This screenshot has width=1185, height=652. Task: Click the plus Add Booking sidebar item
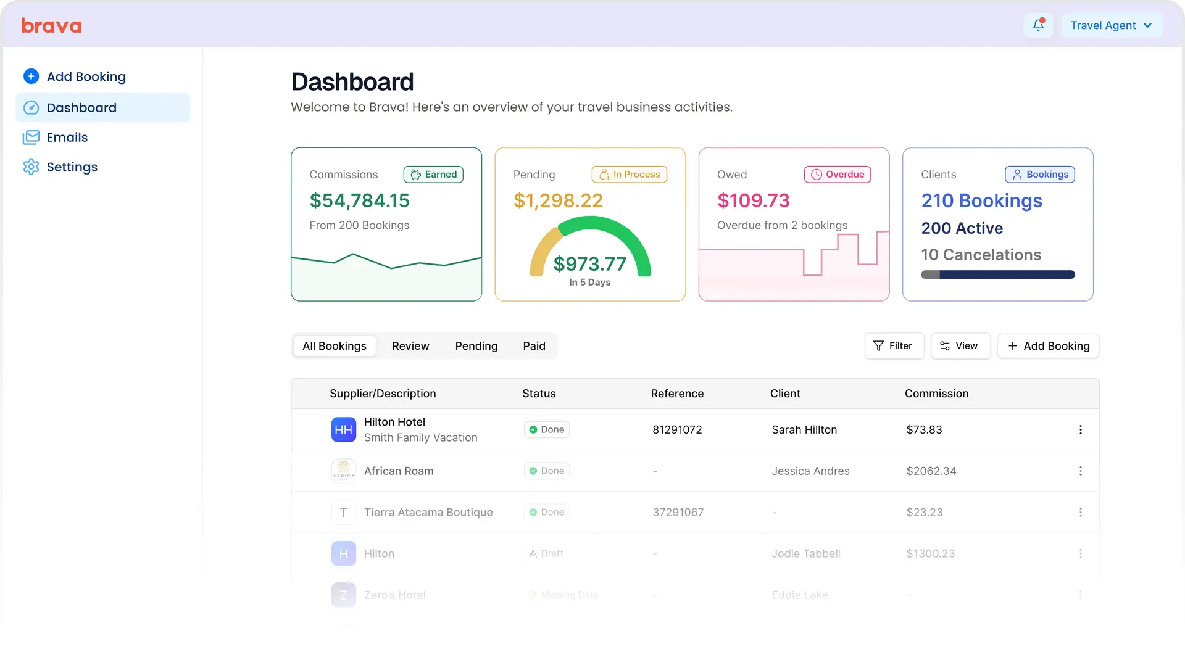point(86,76)
